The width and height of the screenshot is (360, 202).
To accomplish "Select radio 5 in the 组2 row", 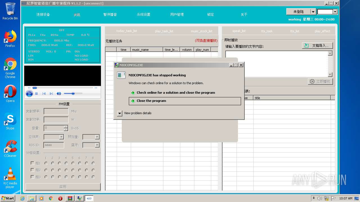I will point(73,170).
